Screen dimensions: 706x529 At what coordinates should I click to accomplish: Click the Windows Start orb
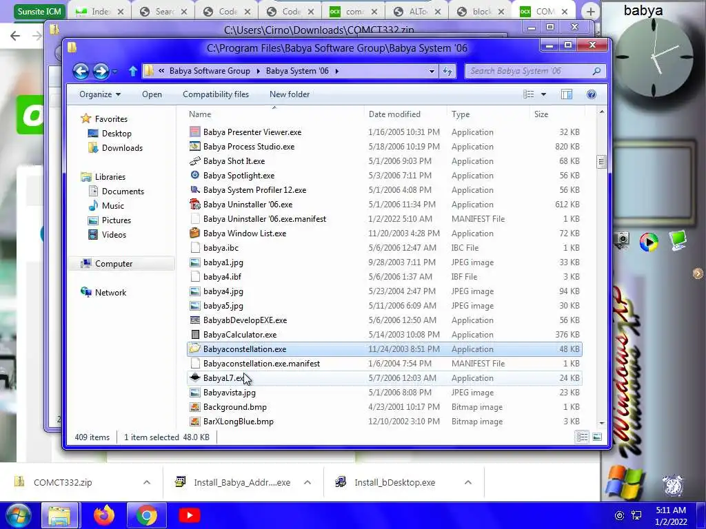coord(19,515)
